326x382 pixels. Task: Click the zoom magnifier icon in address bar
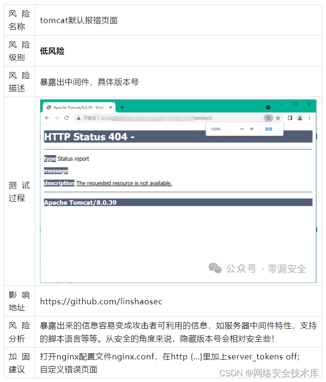coord(268,118)
